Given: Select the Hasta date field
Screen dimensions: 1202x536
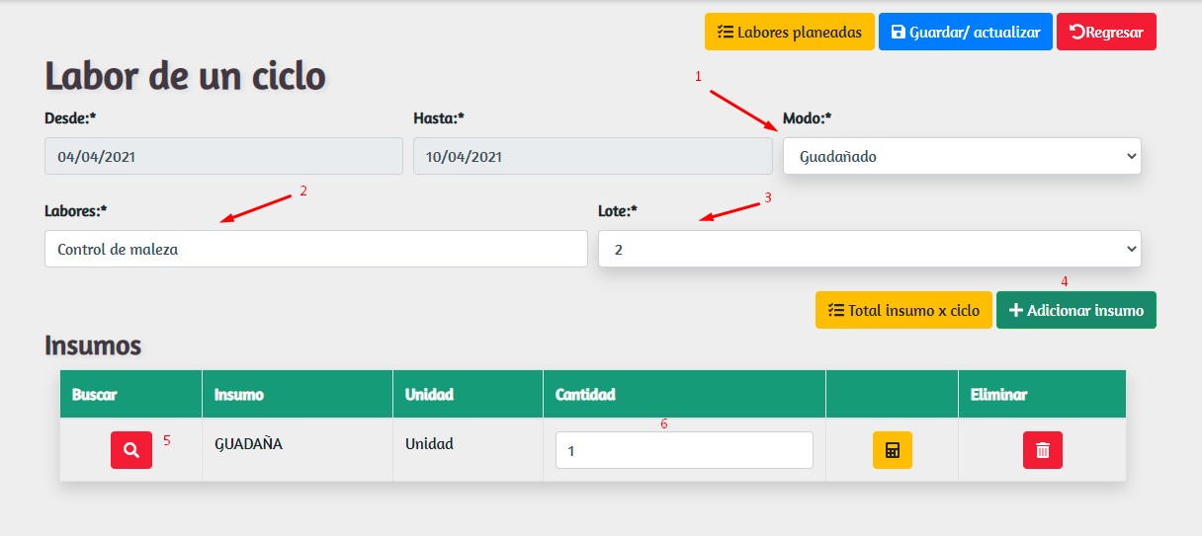Looking at the screenshot, I should 592,156.
